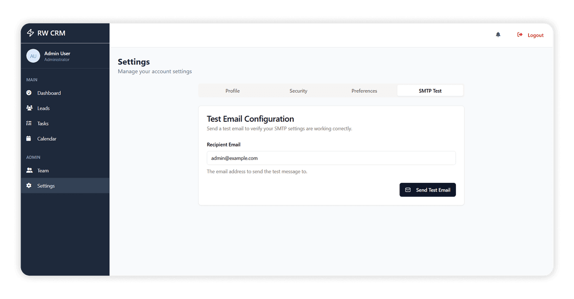Click the Team users icon

coord(29,170)
